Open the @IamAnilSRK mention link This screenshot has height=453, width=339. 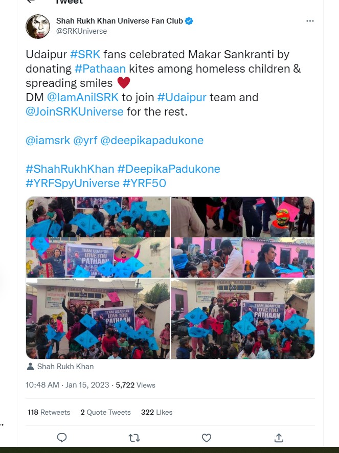point(83,97)
